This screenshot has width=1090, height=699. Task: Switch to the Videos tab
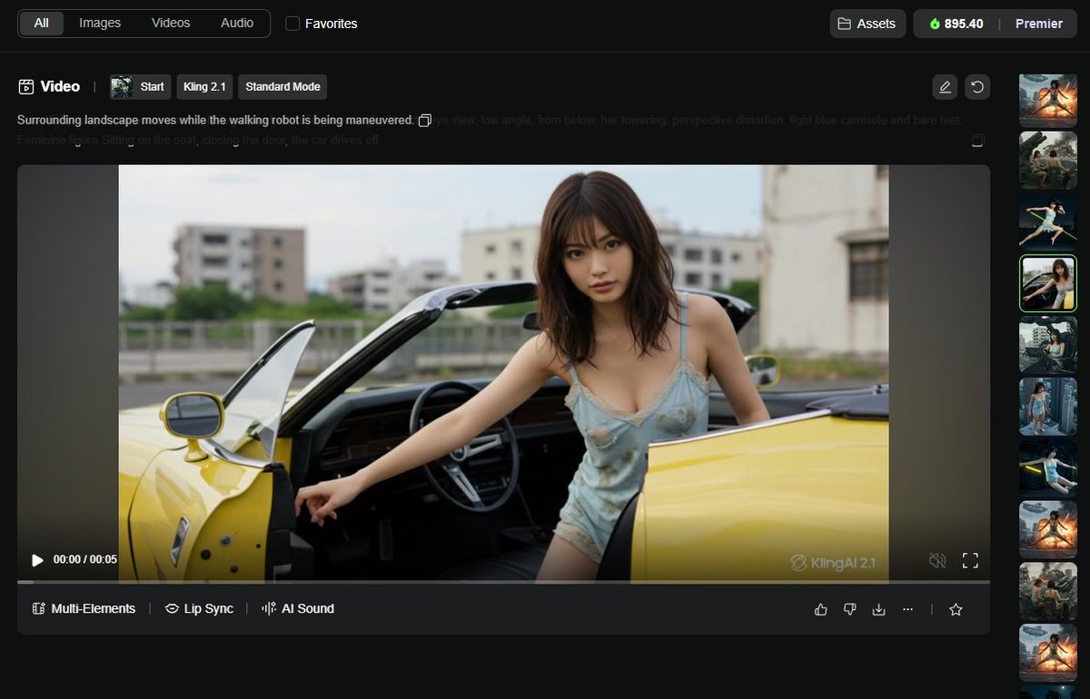pyautogui.click(x=171, y=23)
